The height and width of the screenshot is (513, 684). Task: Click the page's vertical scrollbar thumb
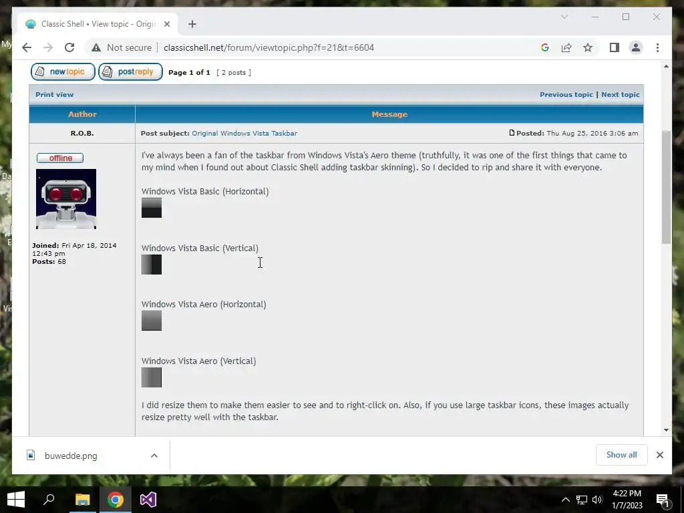click(x=666, y=187)
